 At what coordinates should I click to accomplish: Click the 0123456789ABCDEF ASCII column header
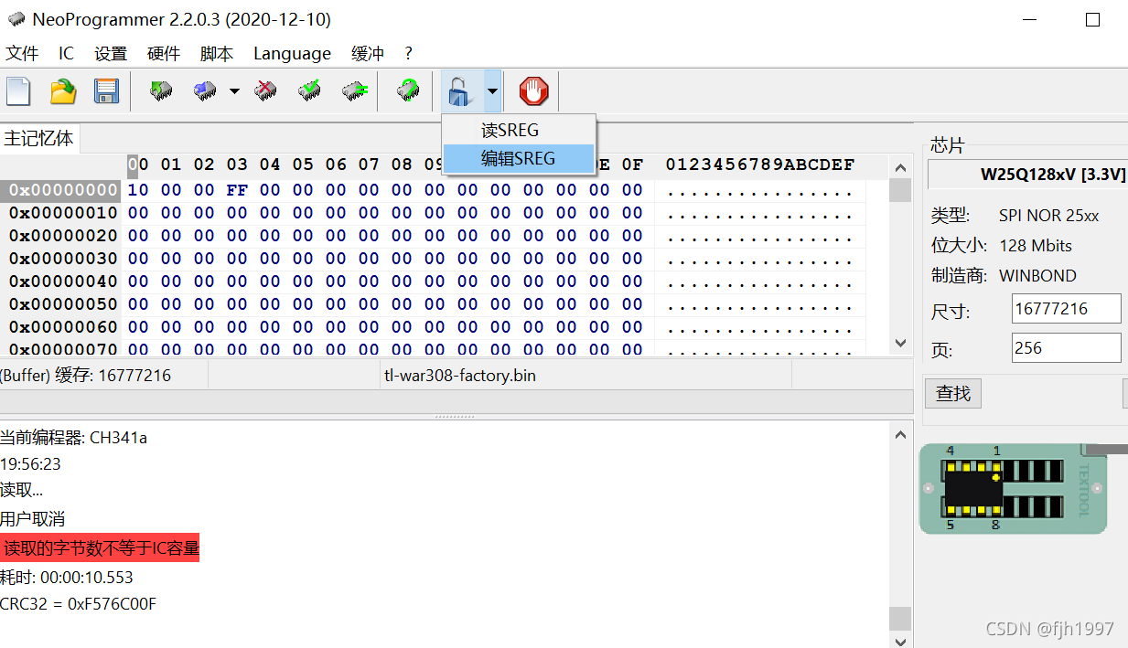click(760, 165)
